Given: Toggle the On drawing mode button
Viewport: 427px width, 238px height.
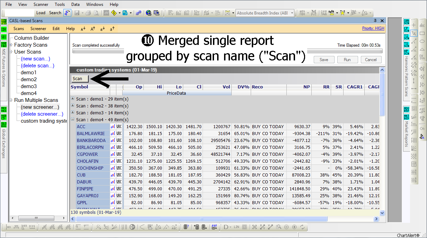Looking at the screenshot, I should tap(422, 128).
